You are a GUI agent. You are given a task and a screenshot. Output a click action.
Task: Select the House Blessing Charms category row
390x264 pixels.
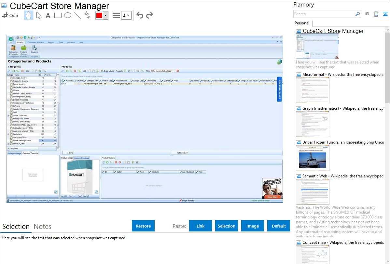click(32, 141)
